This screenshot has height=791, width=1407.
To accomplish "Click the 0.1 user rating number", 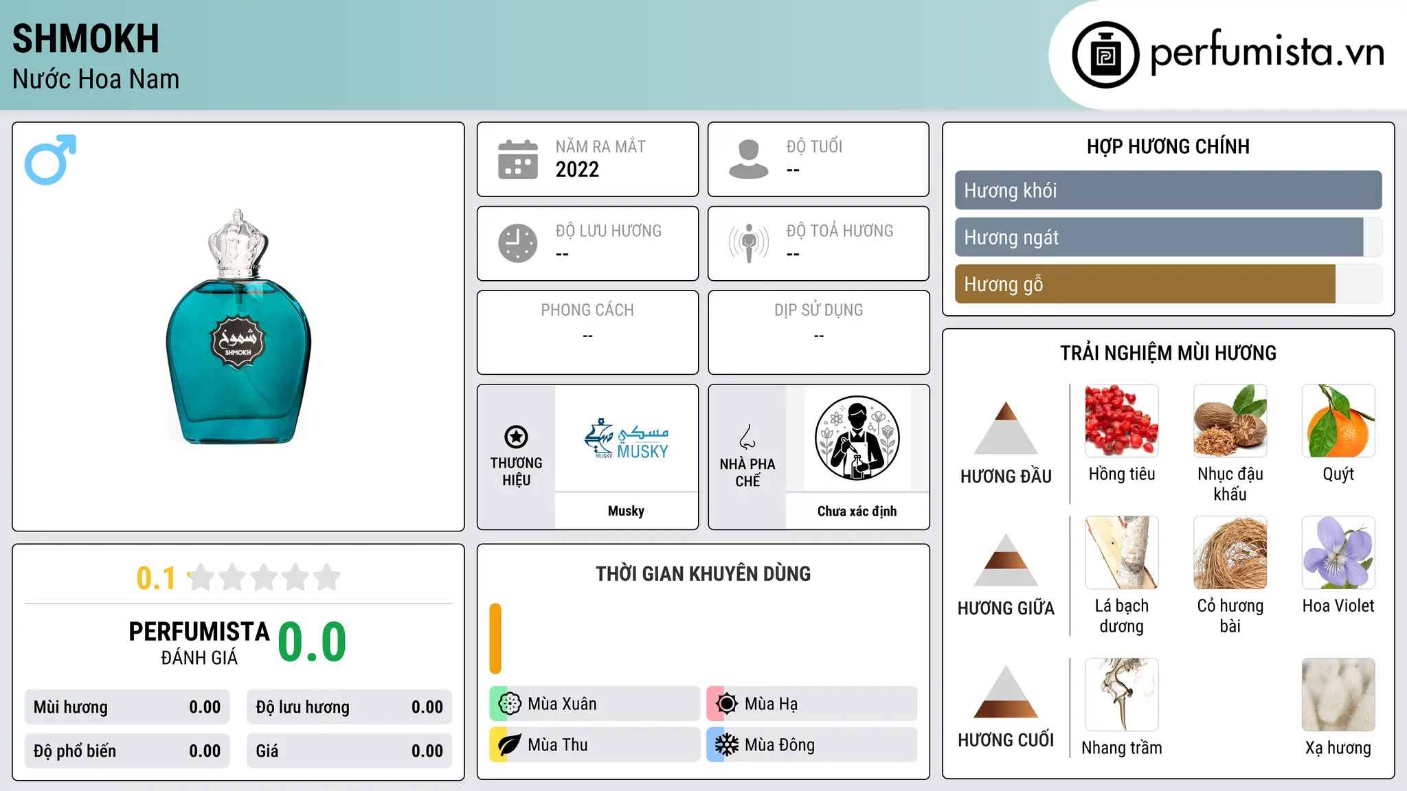I will pos(156,578).
